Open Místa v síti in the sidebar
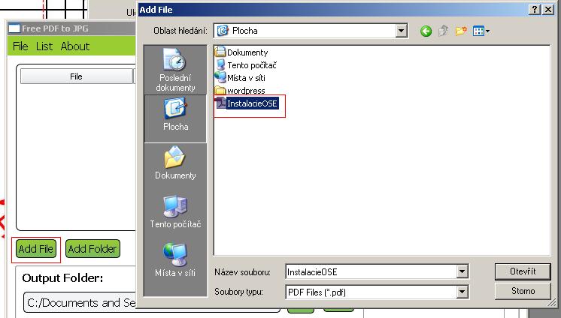The height and width of the screenshot is (318, 561). coord(175,260)
